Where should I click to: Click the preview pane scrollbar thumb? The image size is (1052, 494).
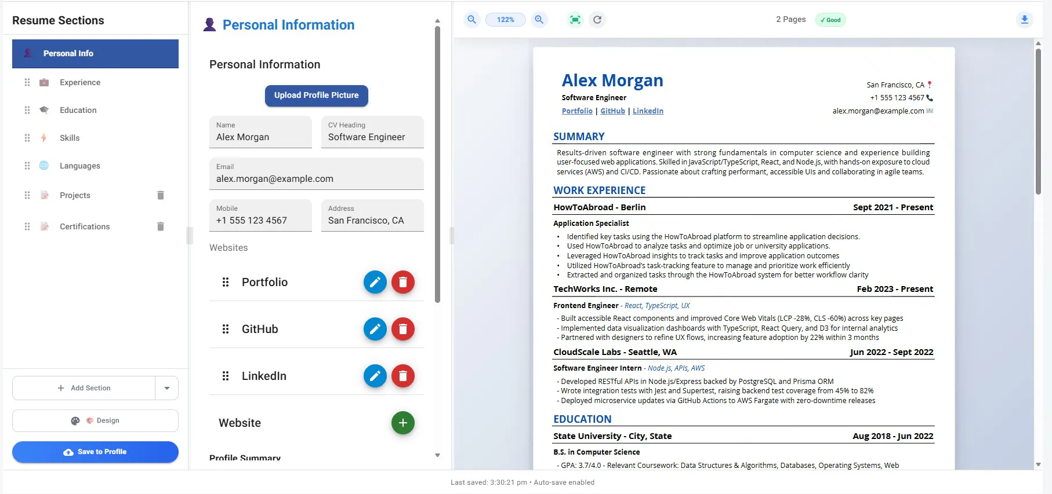1038,122
